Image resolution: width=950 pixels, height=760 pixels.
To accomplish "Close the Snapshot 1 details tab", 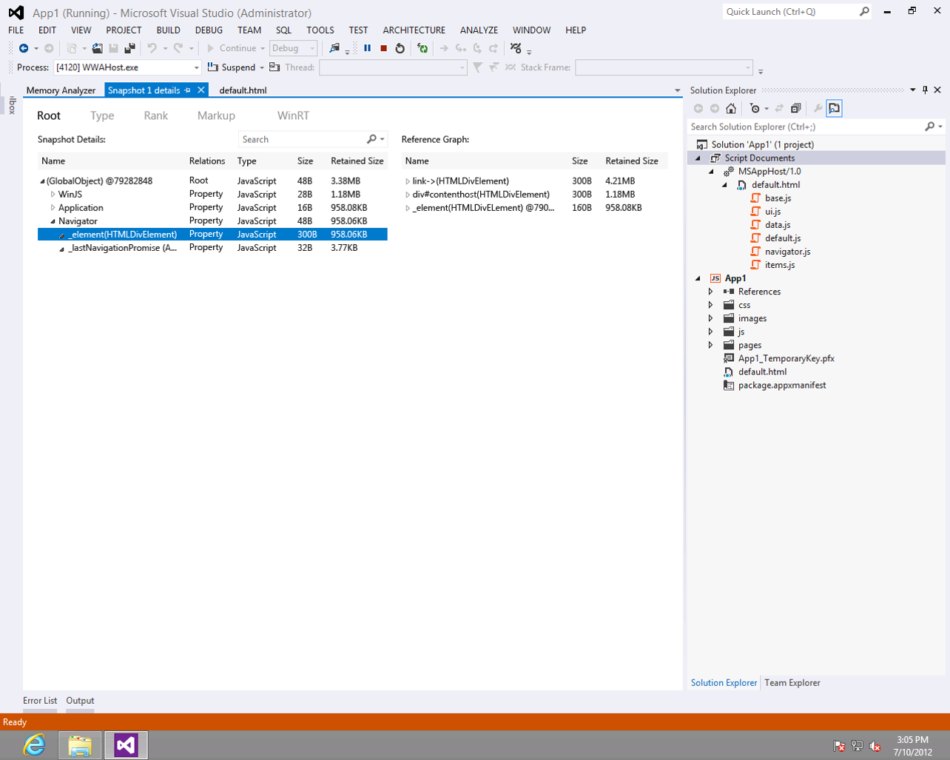I will coord(201,90).
